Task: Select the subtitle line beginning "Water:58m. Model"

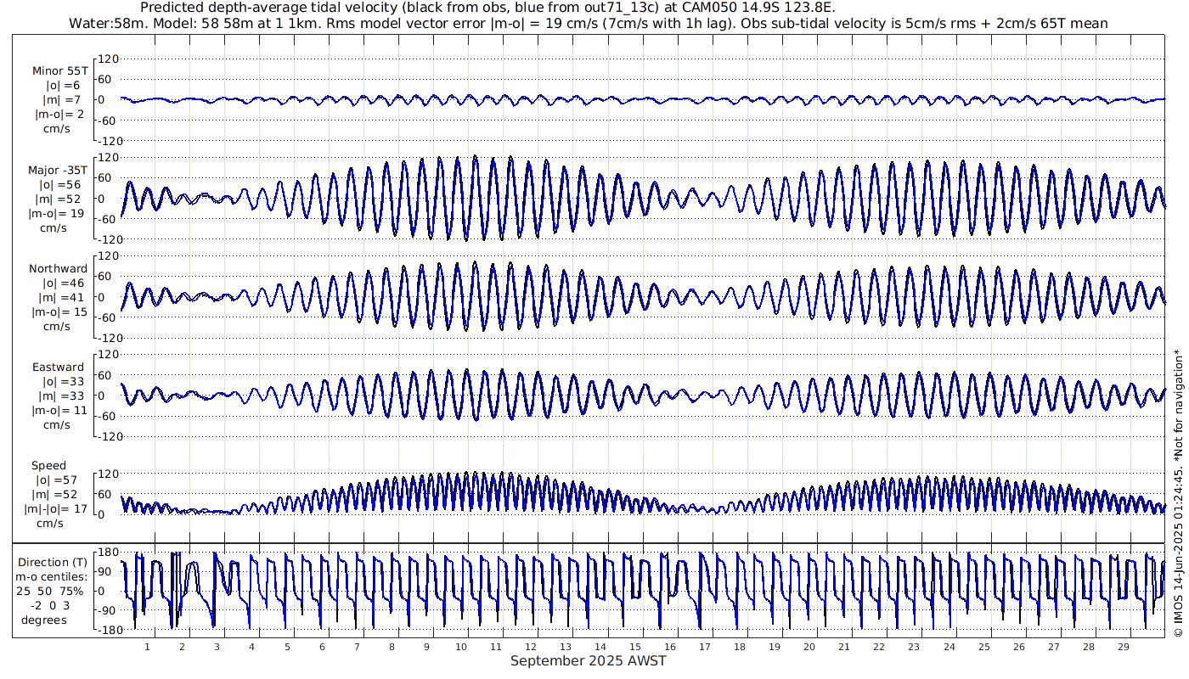Action: (589, 23)
